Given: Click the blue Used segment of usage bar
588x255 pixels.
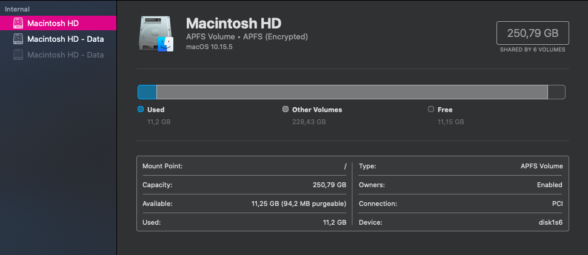Looking at the screenshot, I should [147, 92].
